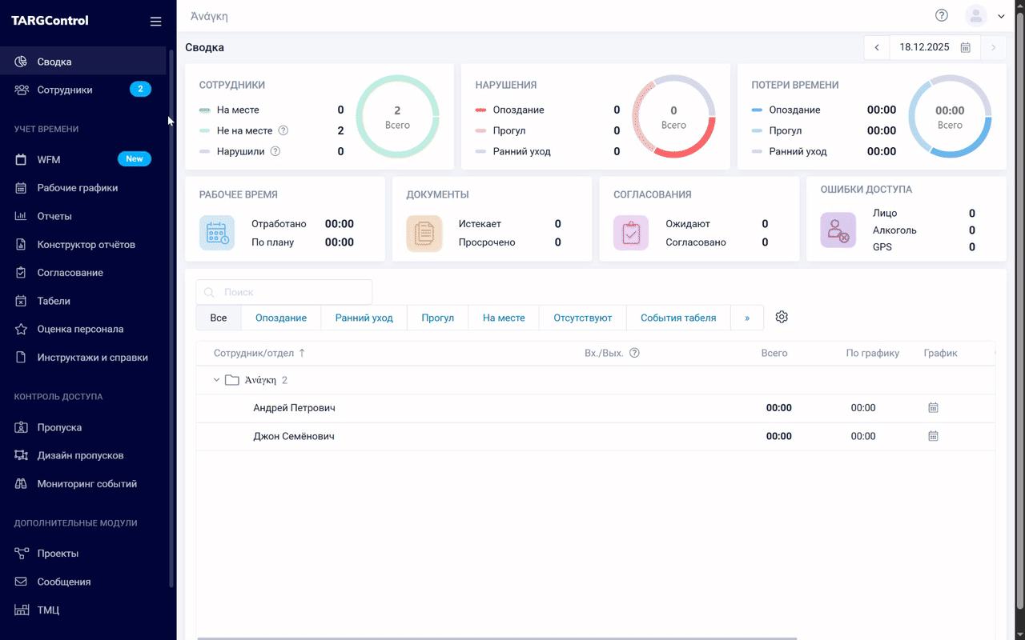This screenshot has width=1025, height=640.
Task: Show more filter tabs via » button
Action: 747,318
